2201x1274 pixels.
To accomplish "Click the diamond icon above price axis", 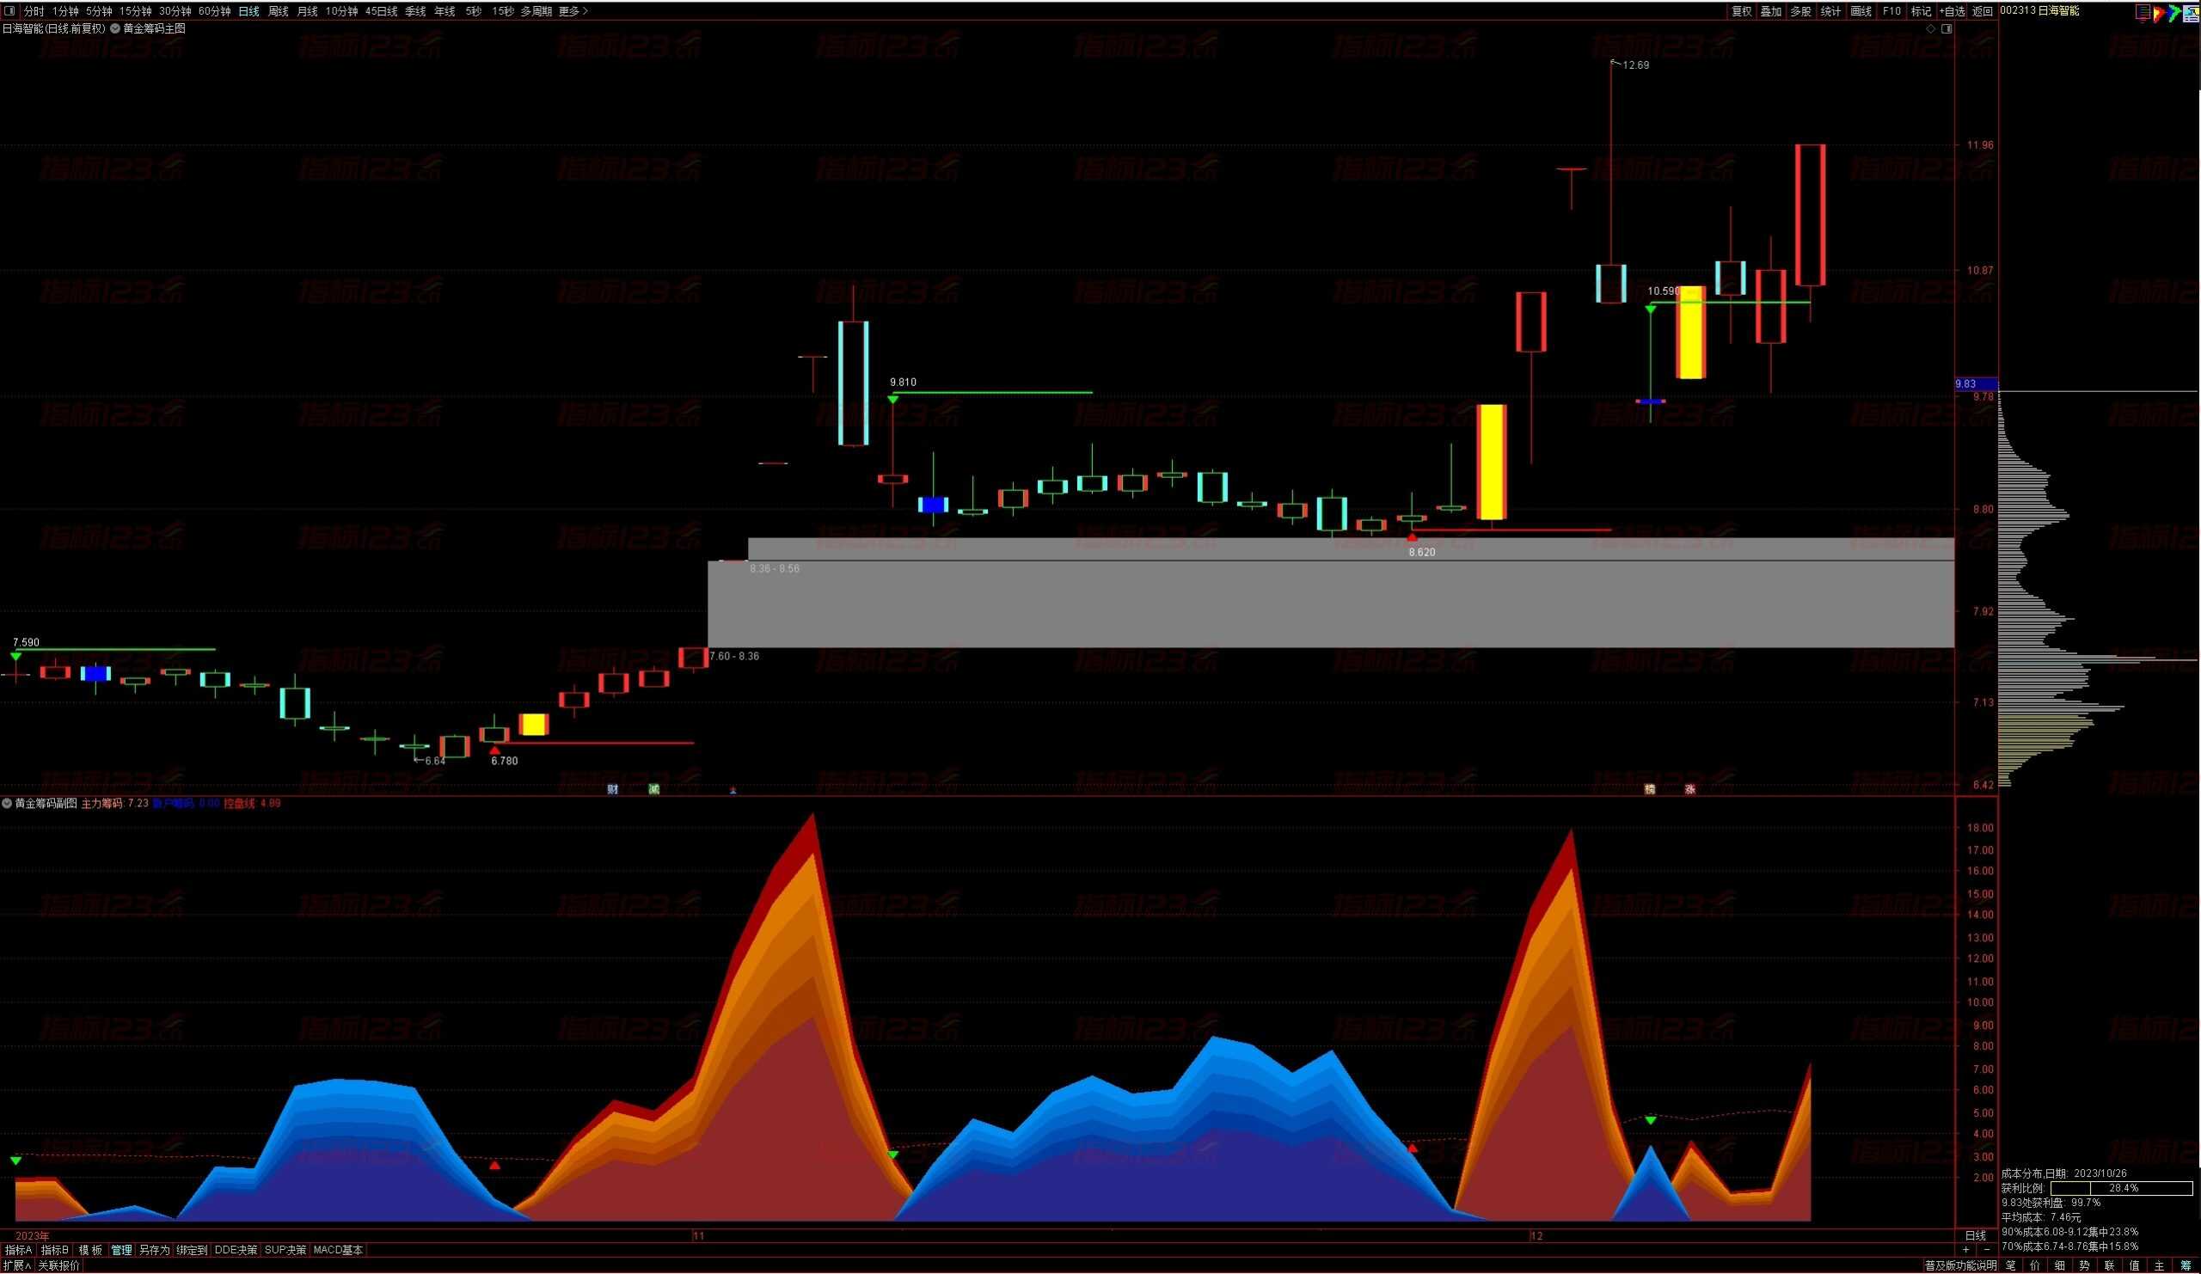I will [1930, 29].
